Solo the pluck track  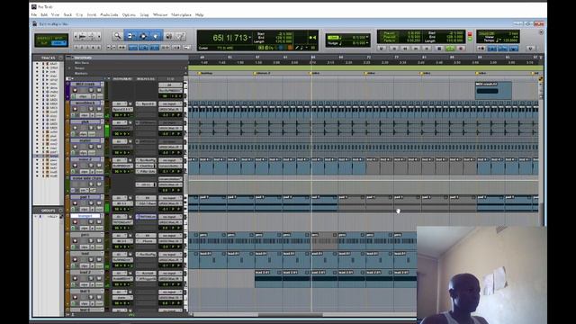click(91, 128)
